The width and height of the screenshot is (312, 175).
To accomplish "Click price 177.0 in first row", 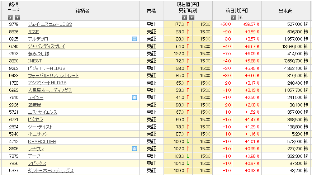I will [x=179, y=24].
